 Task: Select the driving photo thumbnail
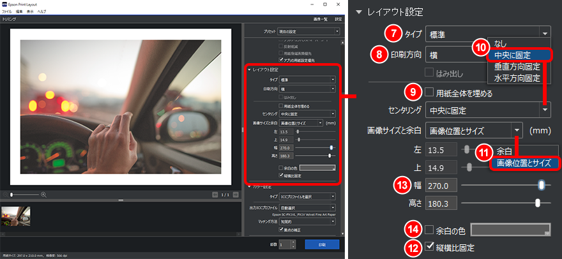pyautogui.click(x=15, y=215)
